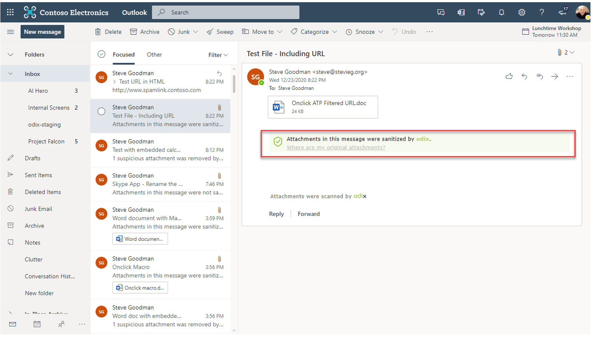Open Where are my original attachments link
The height and width of the screenshot is (338, 593).
click(336, 147)
